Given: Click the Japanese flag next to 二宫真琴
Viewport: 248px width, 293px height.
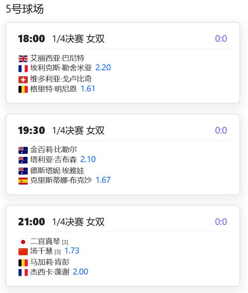Looking at the screenshot, I should [23, 242].
